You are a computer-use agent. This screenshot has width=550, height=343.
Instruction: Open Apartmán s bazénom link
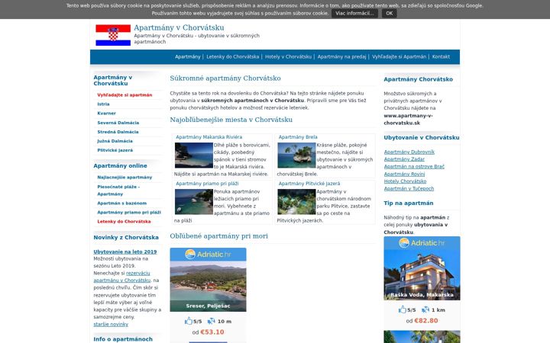(121, 203)
